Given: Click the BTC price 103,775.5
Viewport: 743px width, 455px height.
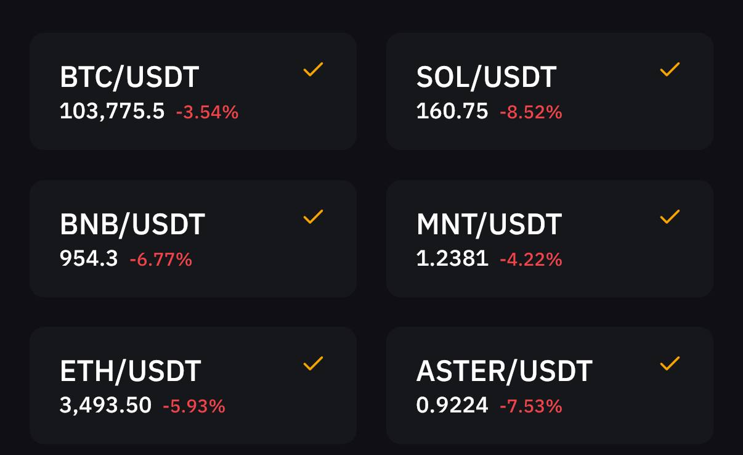Looking at the screenshot, I should 112,112.
